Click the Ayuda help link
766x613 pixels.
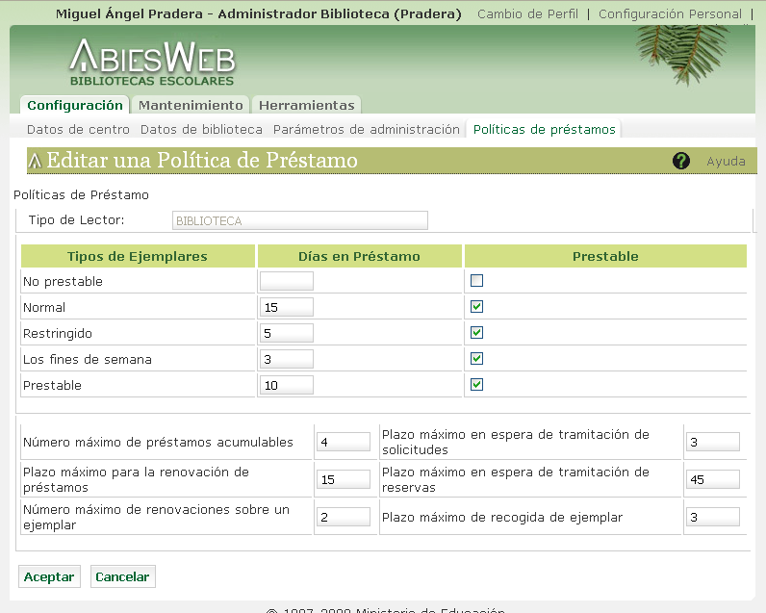(x=726, y=162)
